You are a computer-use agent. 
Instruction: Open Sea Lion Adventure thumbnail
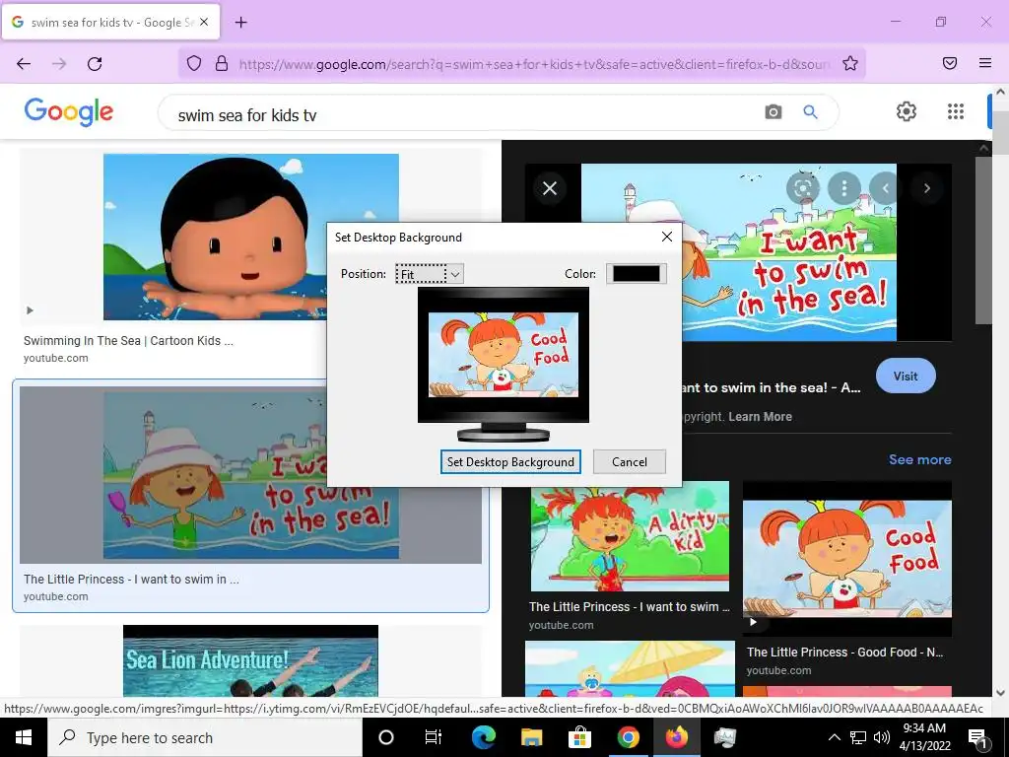251,661
